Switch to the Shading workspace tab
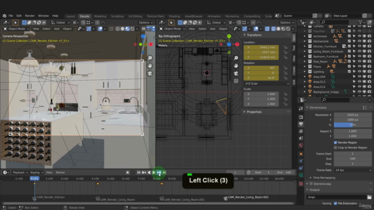 pyautogui.click(x=174, y=16)
